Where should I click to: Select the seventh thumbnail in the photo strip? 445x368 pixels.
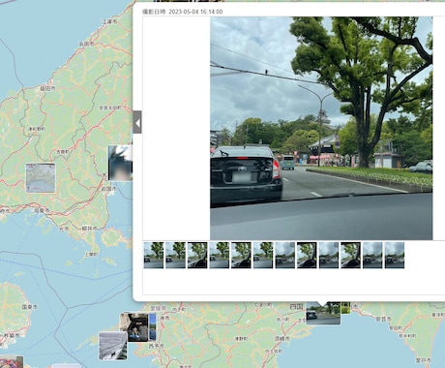click(x=285, y=255)
